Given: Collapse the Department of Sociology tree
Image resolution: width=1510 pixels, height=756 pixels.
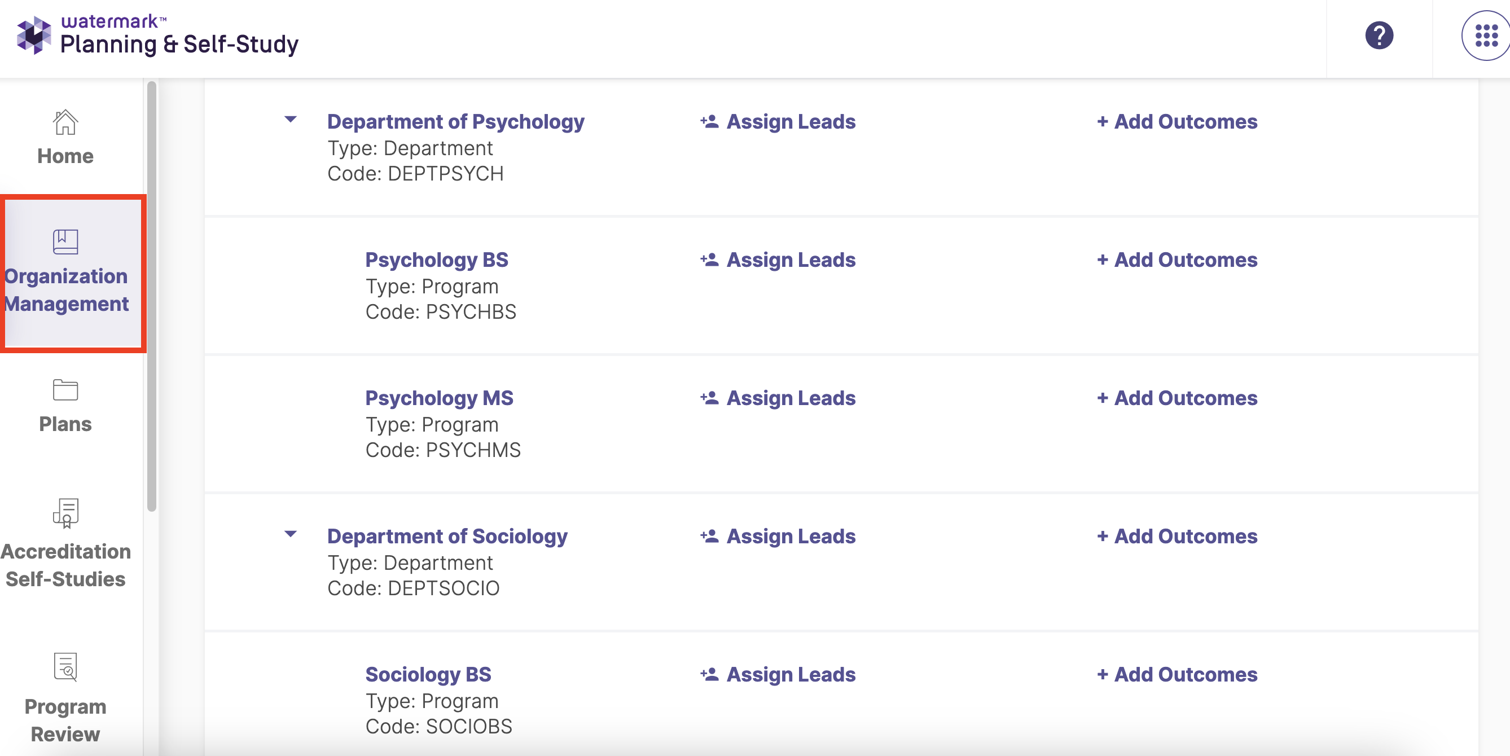Looking at the screenshot, I should 290,534.
